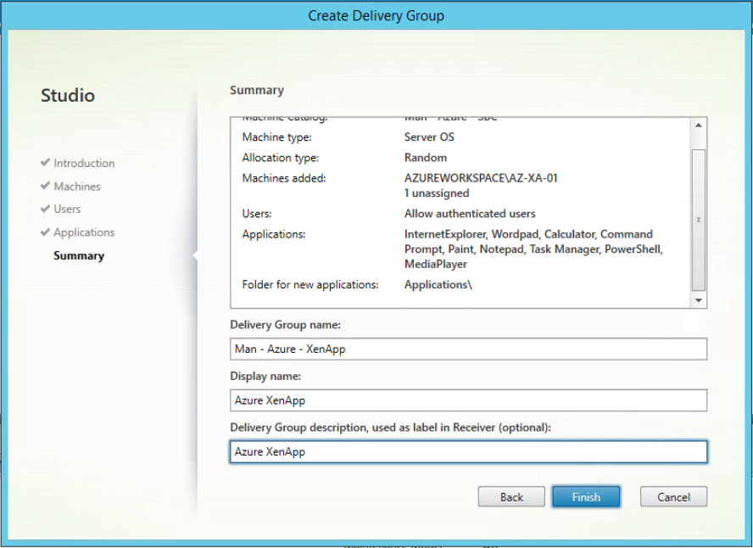Focus the Display name input field
Viewport: 753px width, 548px height.
(468, 400)
